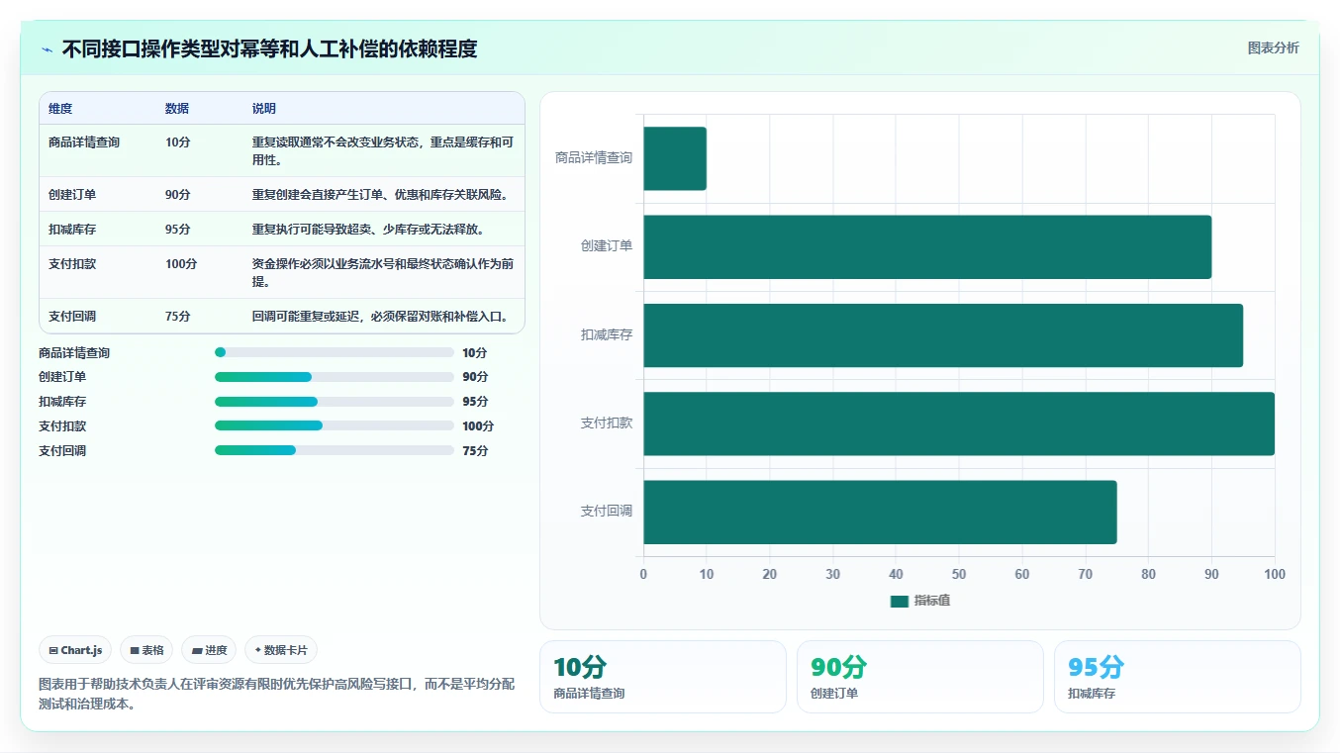Click the 创建订单 chart bar
This screenshot has height=753, width=1340.
coord(927,246)
